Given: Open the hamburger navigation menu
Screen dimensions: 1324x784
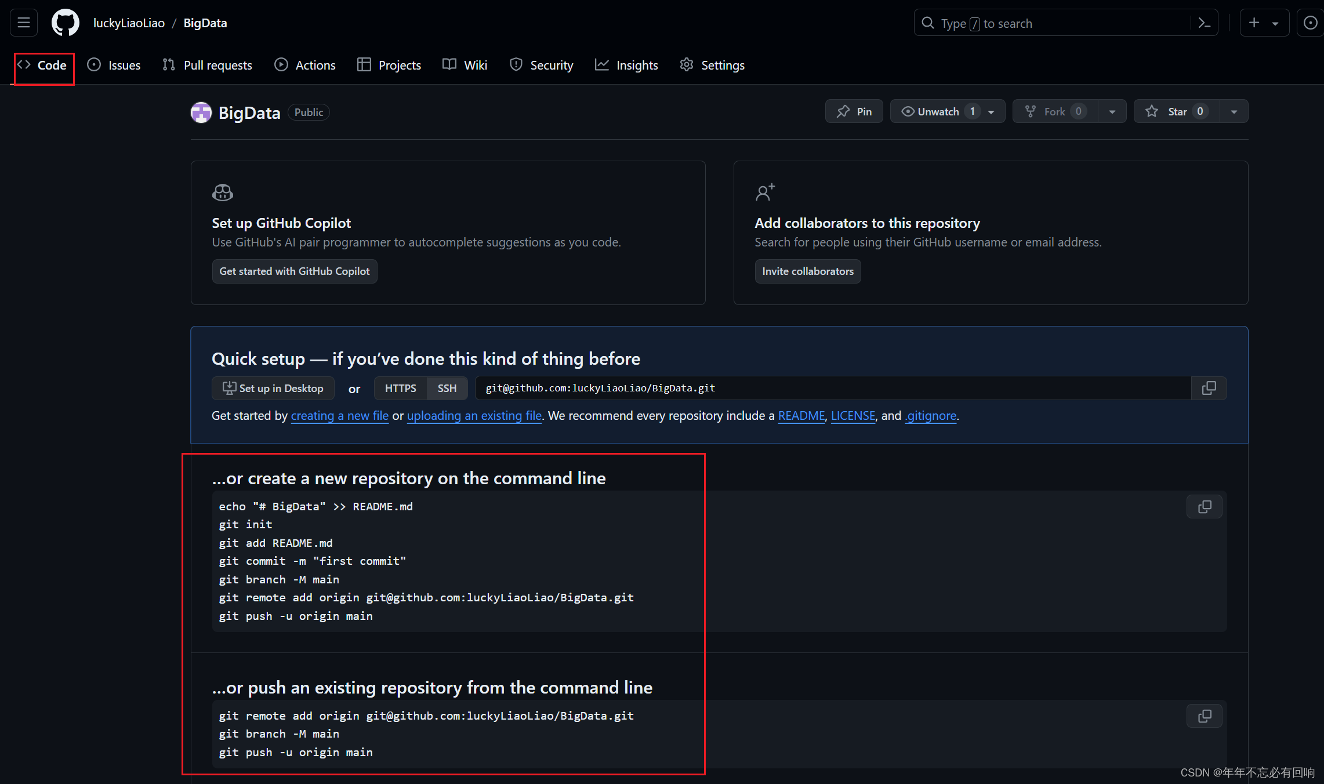Looking at the screenshot, I should coord(24,23).
